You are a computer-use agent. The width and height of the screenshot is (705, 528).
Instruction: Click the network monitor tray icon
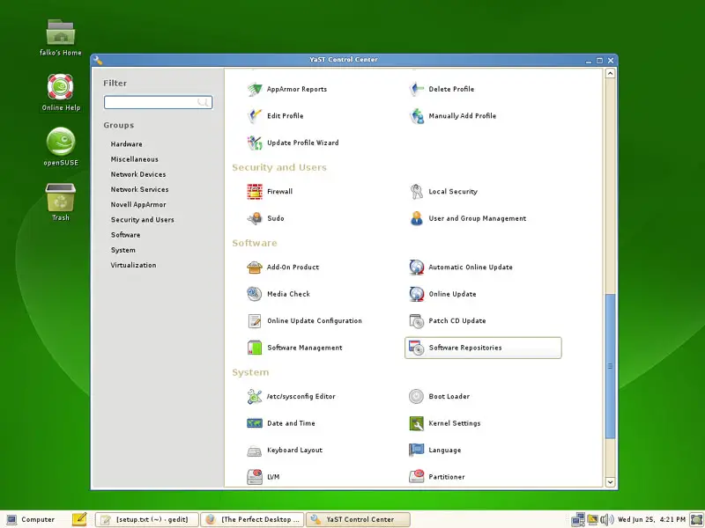578,519
